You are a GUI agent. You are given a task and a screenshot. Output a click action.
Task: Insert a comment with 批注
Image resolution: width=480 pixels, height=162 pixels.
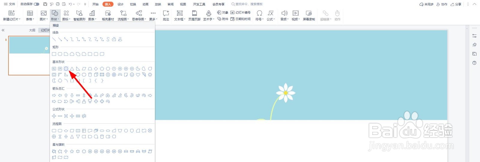pyautogui.click(x=166, y=15)
